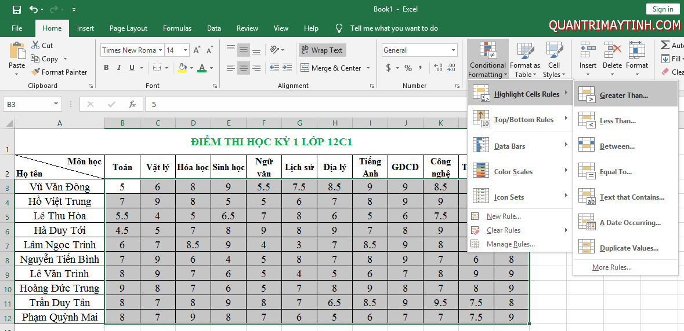This screenshot has width=684, height=331.
Task: Click the Comma Style icon
Action: 420,68
